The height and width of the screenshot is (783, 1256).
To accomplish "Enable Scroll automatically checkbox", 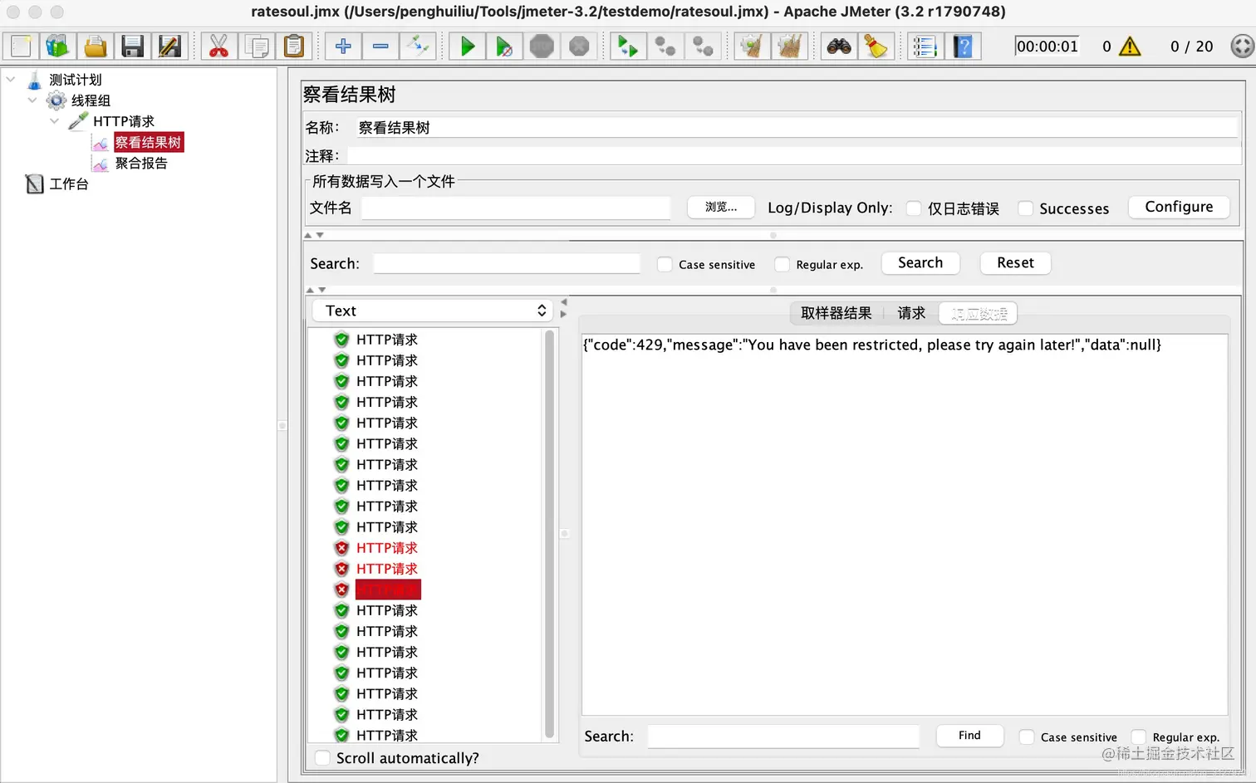I will [322, 757].
